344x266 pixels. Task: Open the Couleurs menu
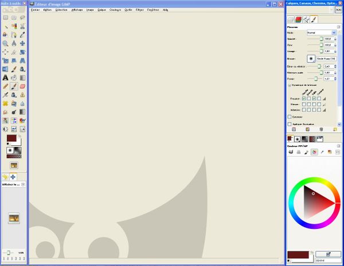[x=115, y=10]
